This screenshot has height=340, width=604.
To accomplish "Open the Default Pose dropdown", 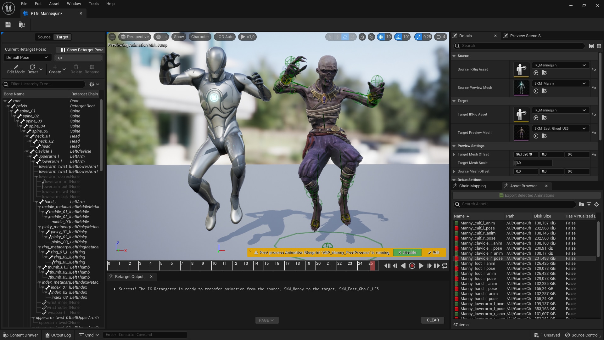I will click(x=27, y=57).
